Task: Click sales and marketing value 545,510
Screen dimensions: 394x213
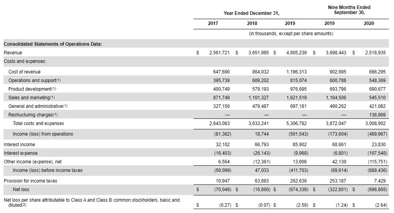Action: point(378,97)
